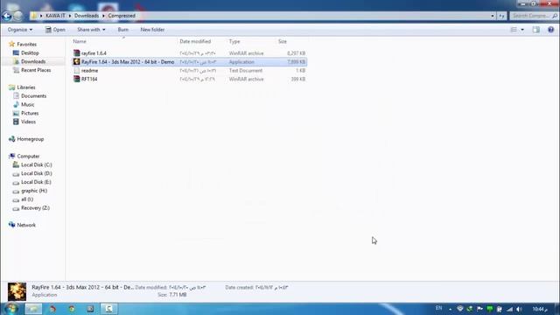The image size is (560, 315).
Task: Open Local Disk (E:) in navigation pane
Action: pos(36,182)
